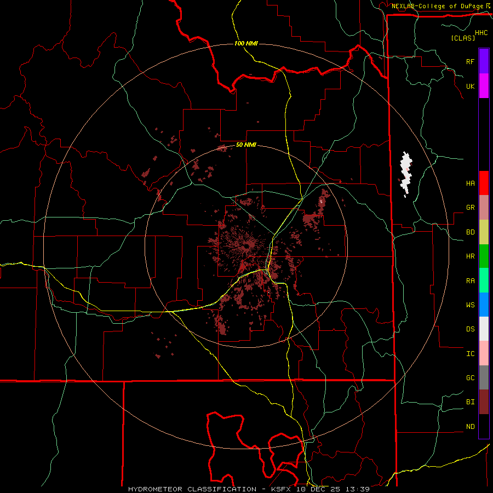
Task: Click the HA legend label
Action: (x=470, y=183)
